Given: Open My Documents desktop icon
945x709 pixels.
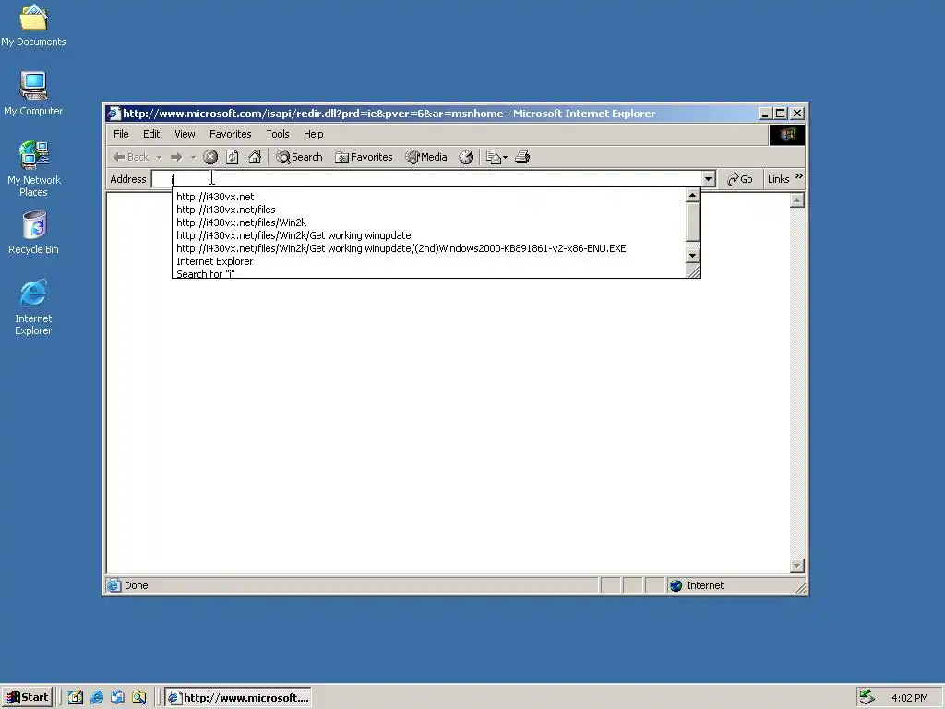Looking at the screenshot, I should pos(33,25).
